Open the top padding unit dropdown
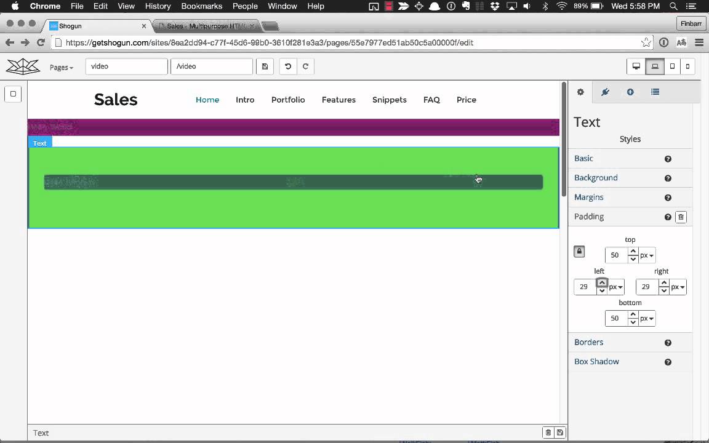 click(647, 255)
